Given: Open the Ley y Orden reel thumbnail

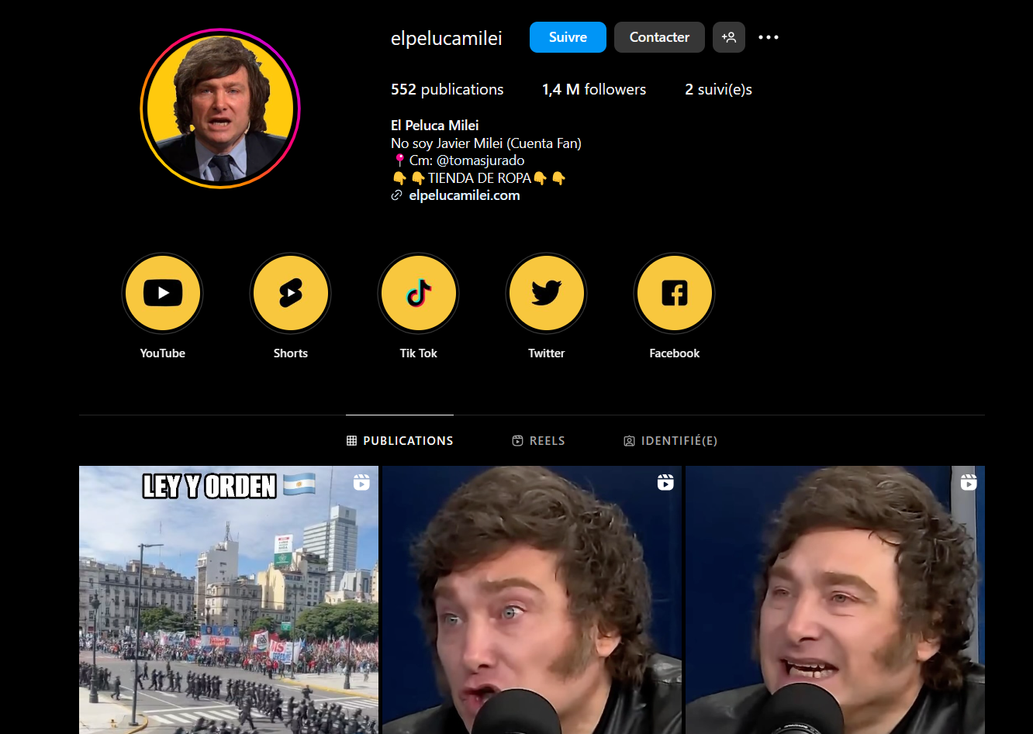Looking at the screenshot, I should pyautogui.click(x=229, y=601).
